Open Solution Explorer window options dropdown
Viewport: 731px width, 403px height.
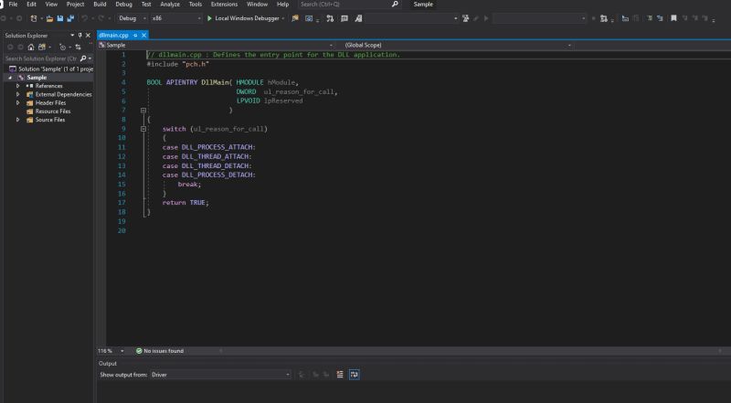[72, 36]
